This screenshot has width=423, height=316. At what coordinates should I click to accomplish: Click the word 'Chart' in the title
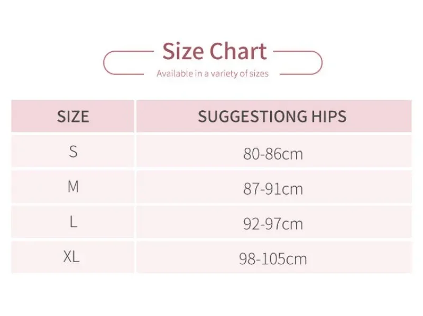tap(238, 52)
